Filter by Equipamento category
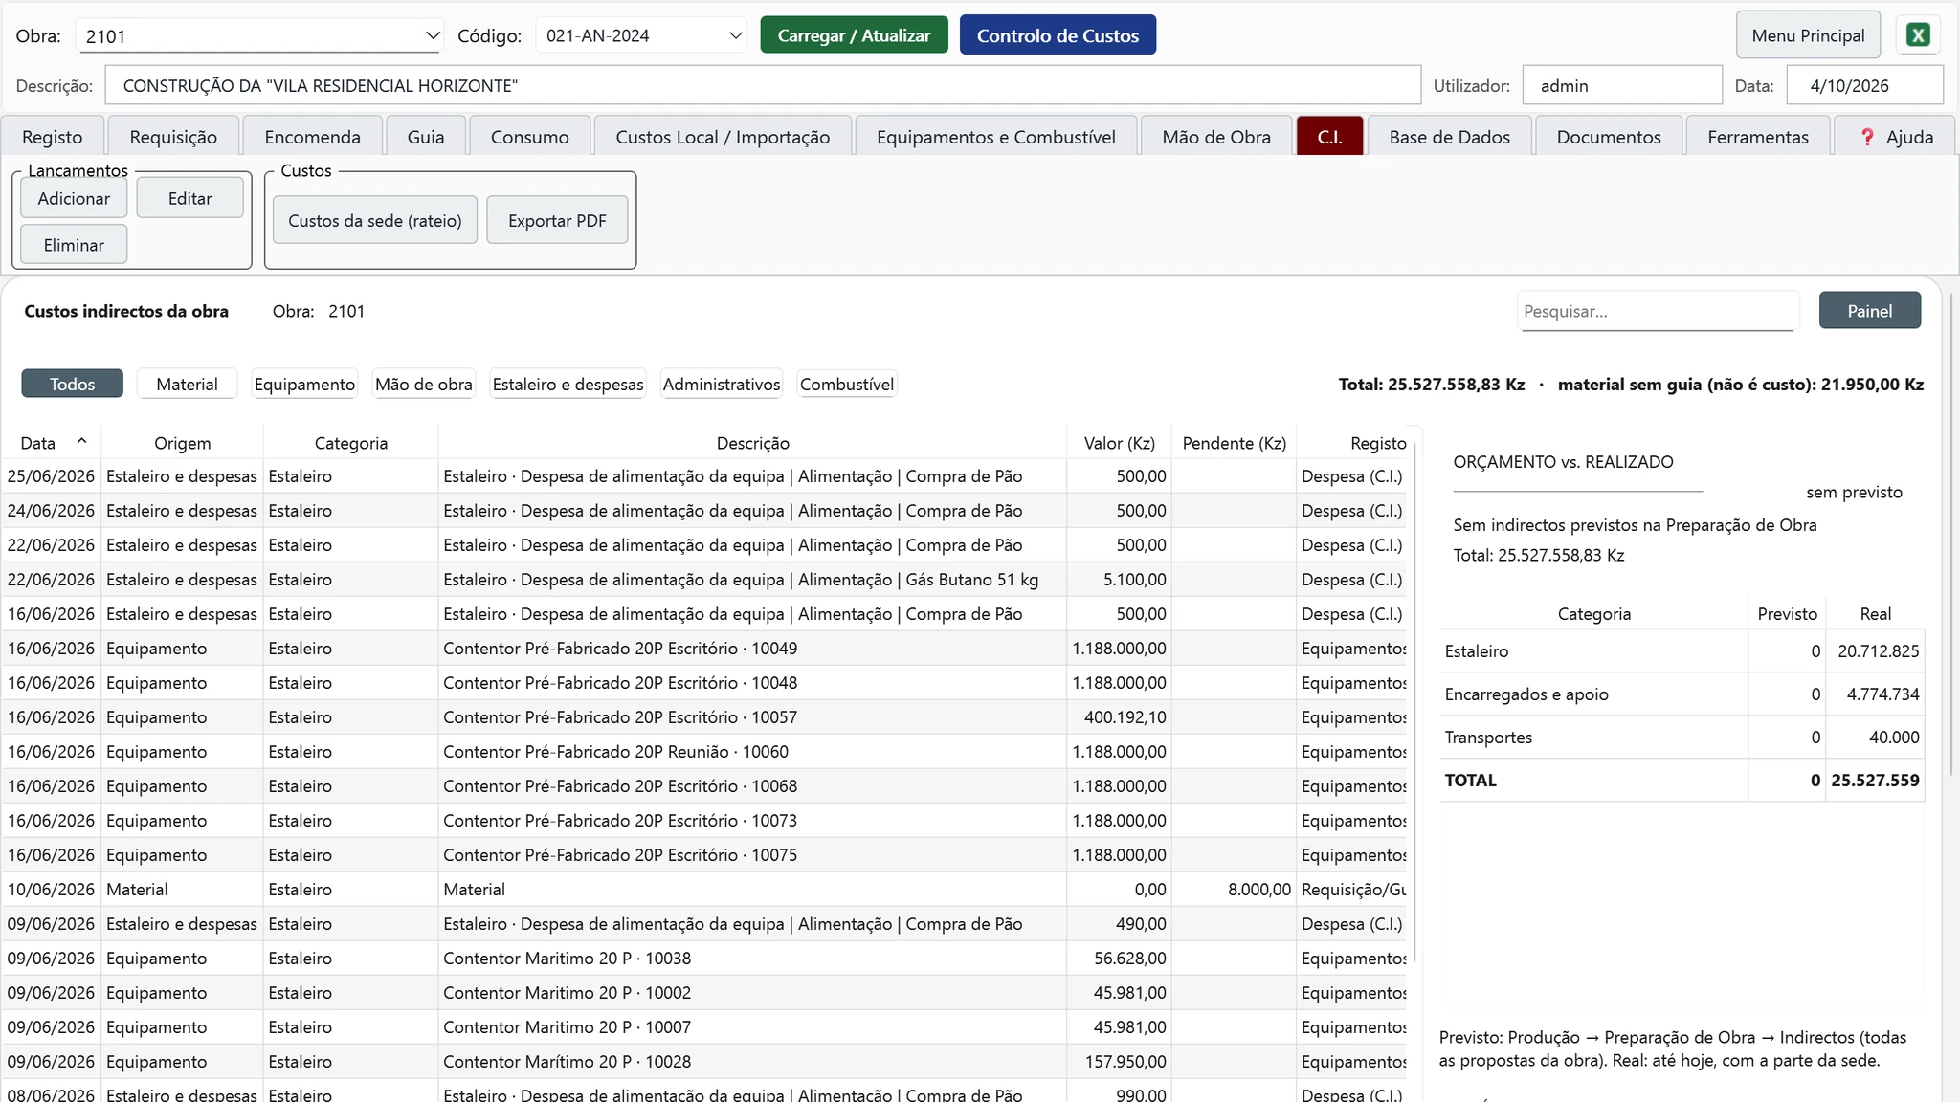This screenshot has height=1102, width=1960. (304, 384)
